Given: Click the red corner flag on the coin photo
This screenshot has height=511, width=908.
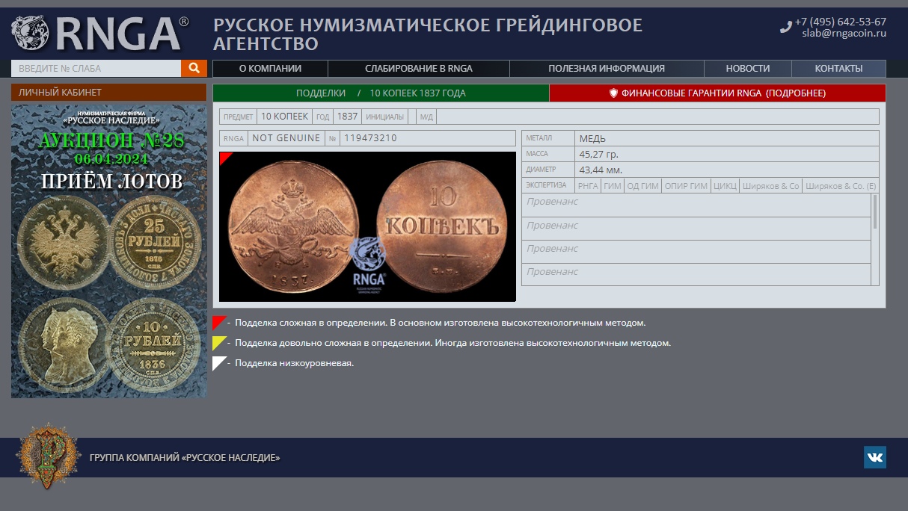Looking at the screenshot, I should tap(224, 157).
